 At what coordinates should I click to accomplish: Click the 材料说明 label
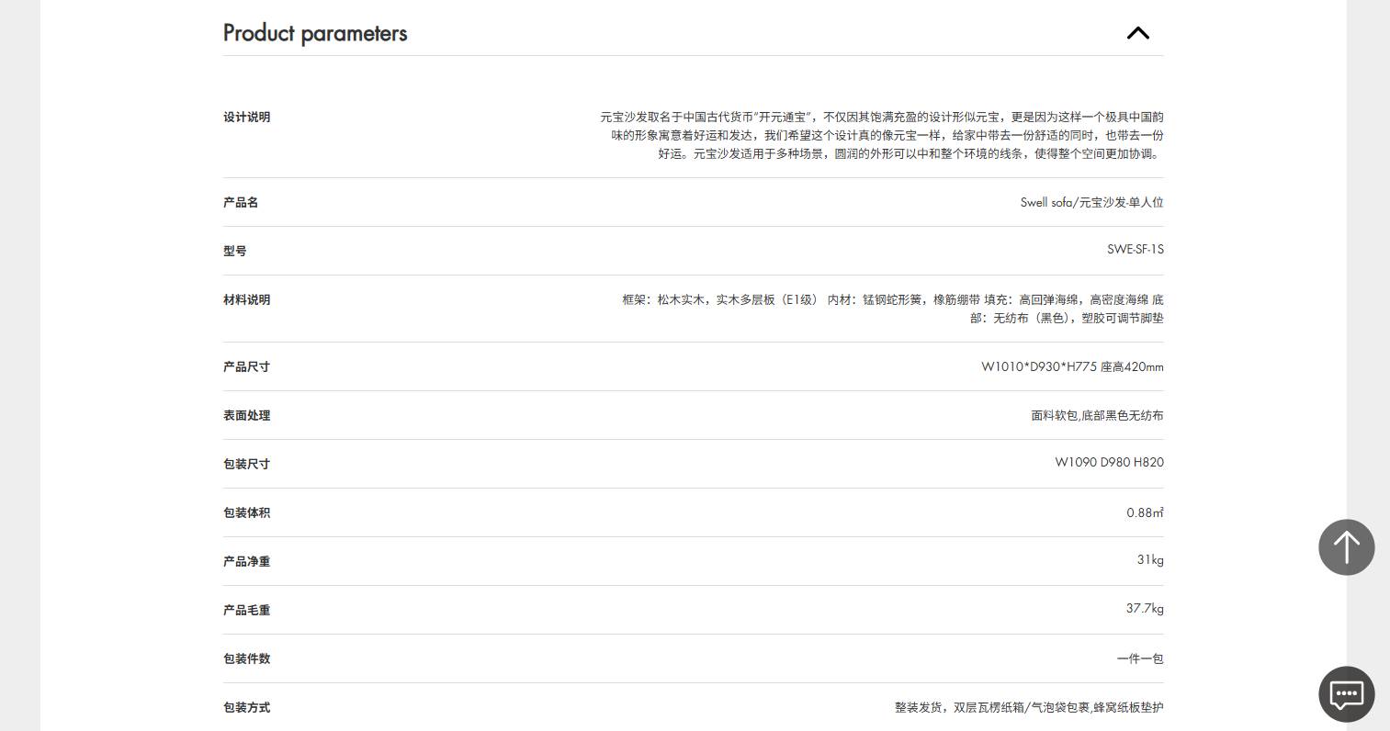pos(246,300)
